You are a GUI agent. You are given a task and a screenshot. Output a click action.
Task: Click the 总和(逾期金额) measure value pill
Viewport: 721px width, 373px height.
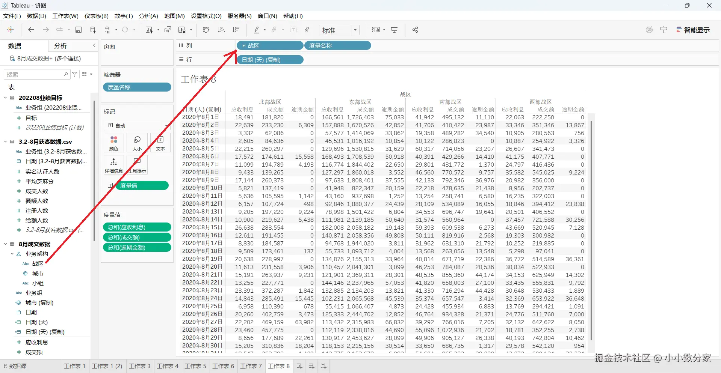tap(137, 248)
